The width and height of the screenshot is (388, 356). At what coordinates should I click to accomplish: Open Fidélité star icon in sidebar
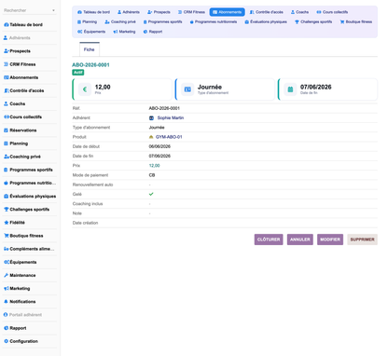click(6, 223)
